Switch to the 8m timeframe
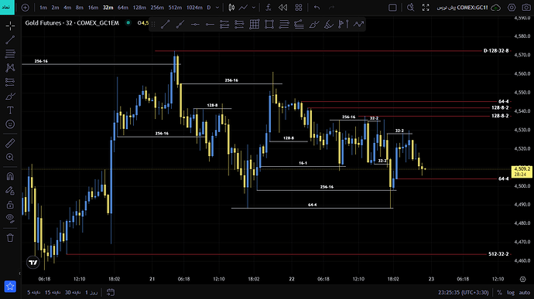The width and height of the screenshot is (534, 299). coord(80,8)
